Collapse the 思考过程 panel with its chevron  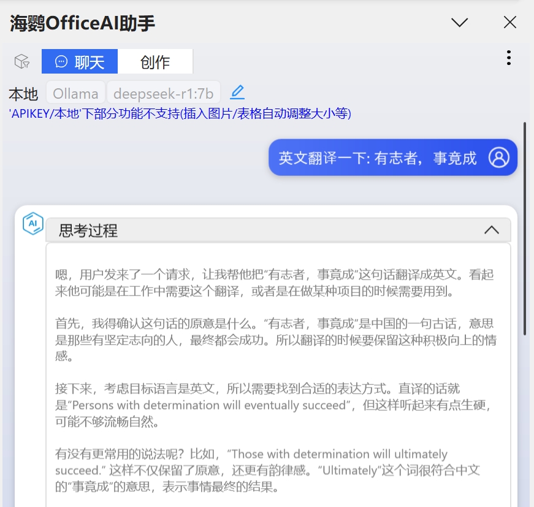coord(491,230)
